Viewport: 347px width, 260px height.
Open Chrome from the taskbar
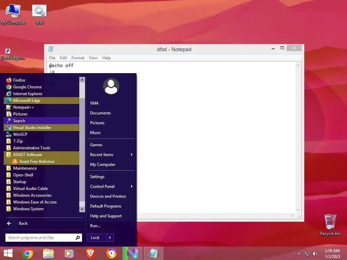click(x=27, y=253)
